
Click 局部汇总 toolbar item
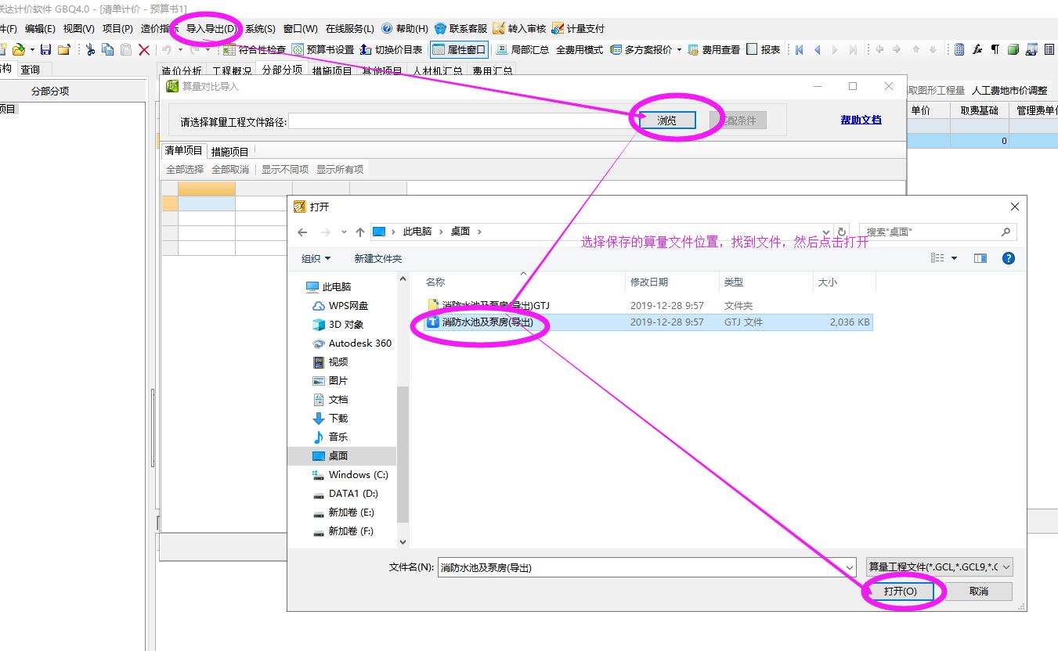click(522, 49)
